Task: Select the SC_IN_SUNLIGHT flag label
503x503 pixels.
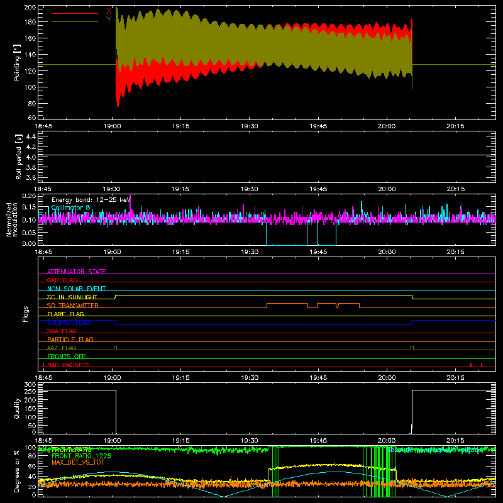Action: pos(72,297)
